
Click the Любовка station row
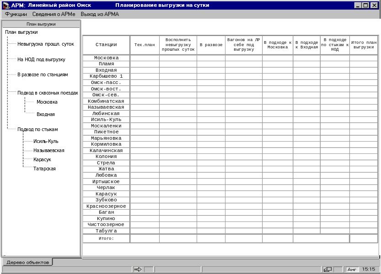(106, 175)
